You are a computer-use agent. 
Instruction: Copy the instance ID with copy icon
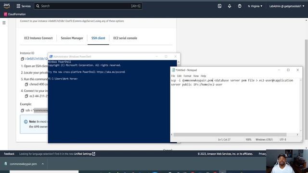coord(22,59)
